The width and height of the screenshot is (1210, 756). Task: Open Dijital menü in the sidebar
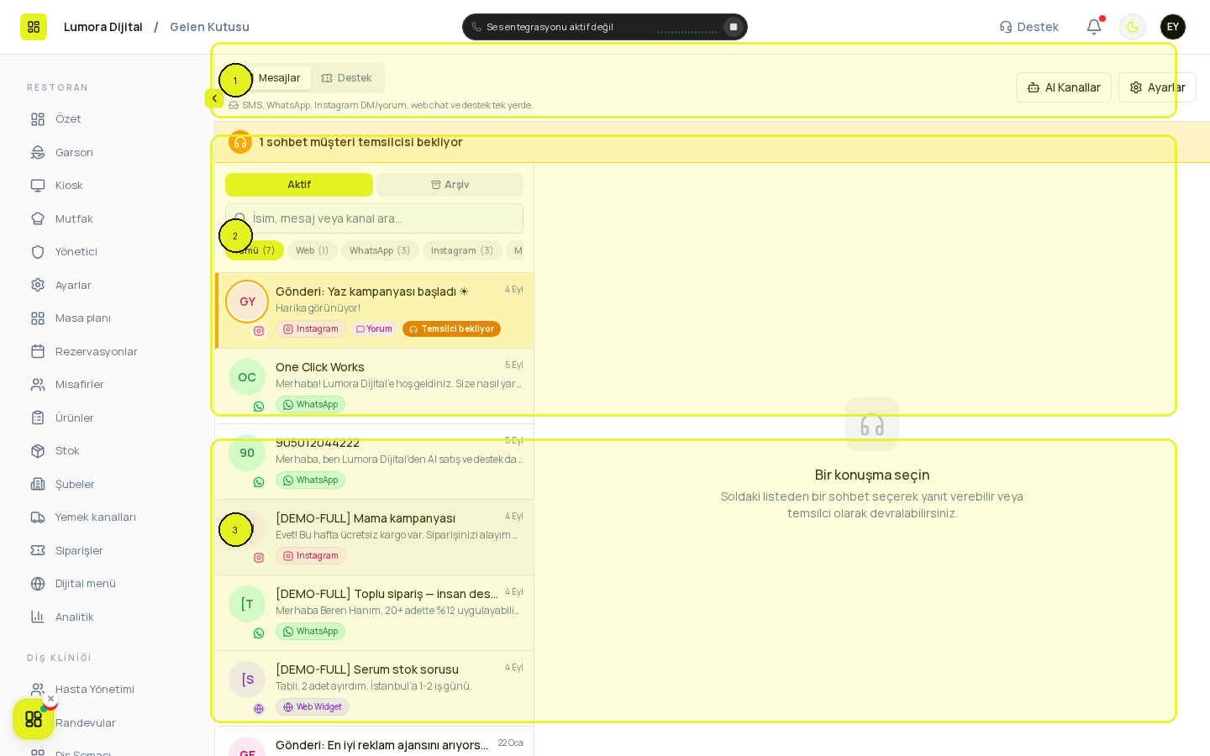85,584
